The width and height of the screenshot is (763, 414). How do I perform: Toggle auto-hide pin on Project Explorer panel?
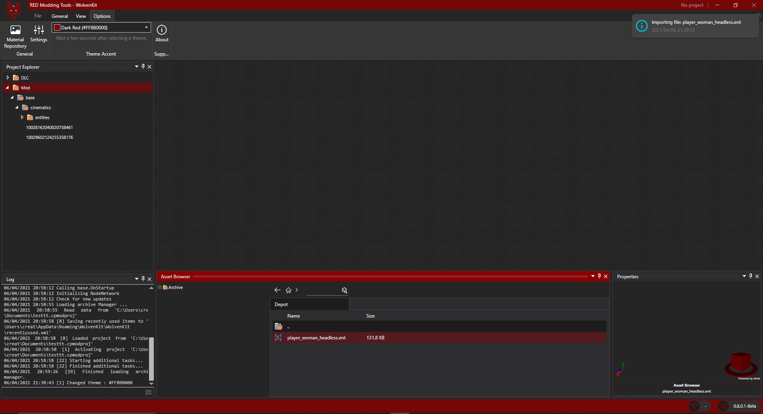tap(143, 67)
